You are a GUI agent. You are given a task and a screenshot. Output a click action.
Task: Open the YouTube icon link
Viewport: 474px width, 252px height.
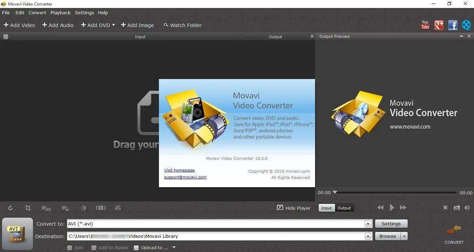tap(425, 25)
